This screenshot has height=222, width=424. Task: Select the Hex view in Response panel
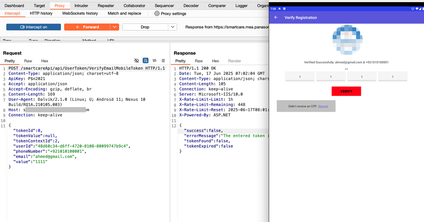click(x=215, y=61)
